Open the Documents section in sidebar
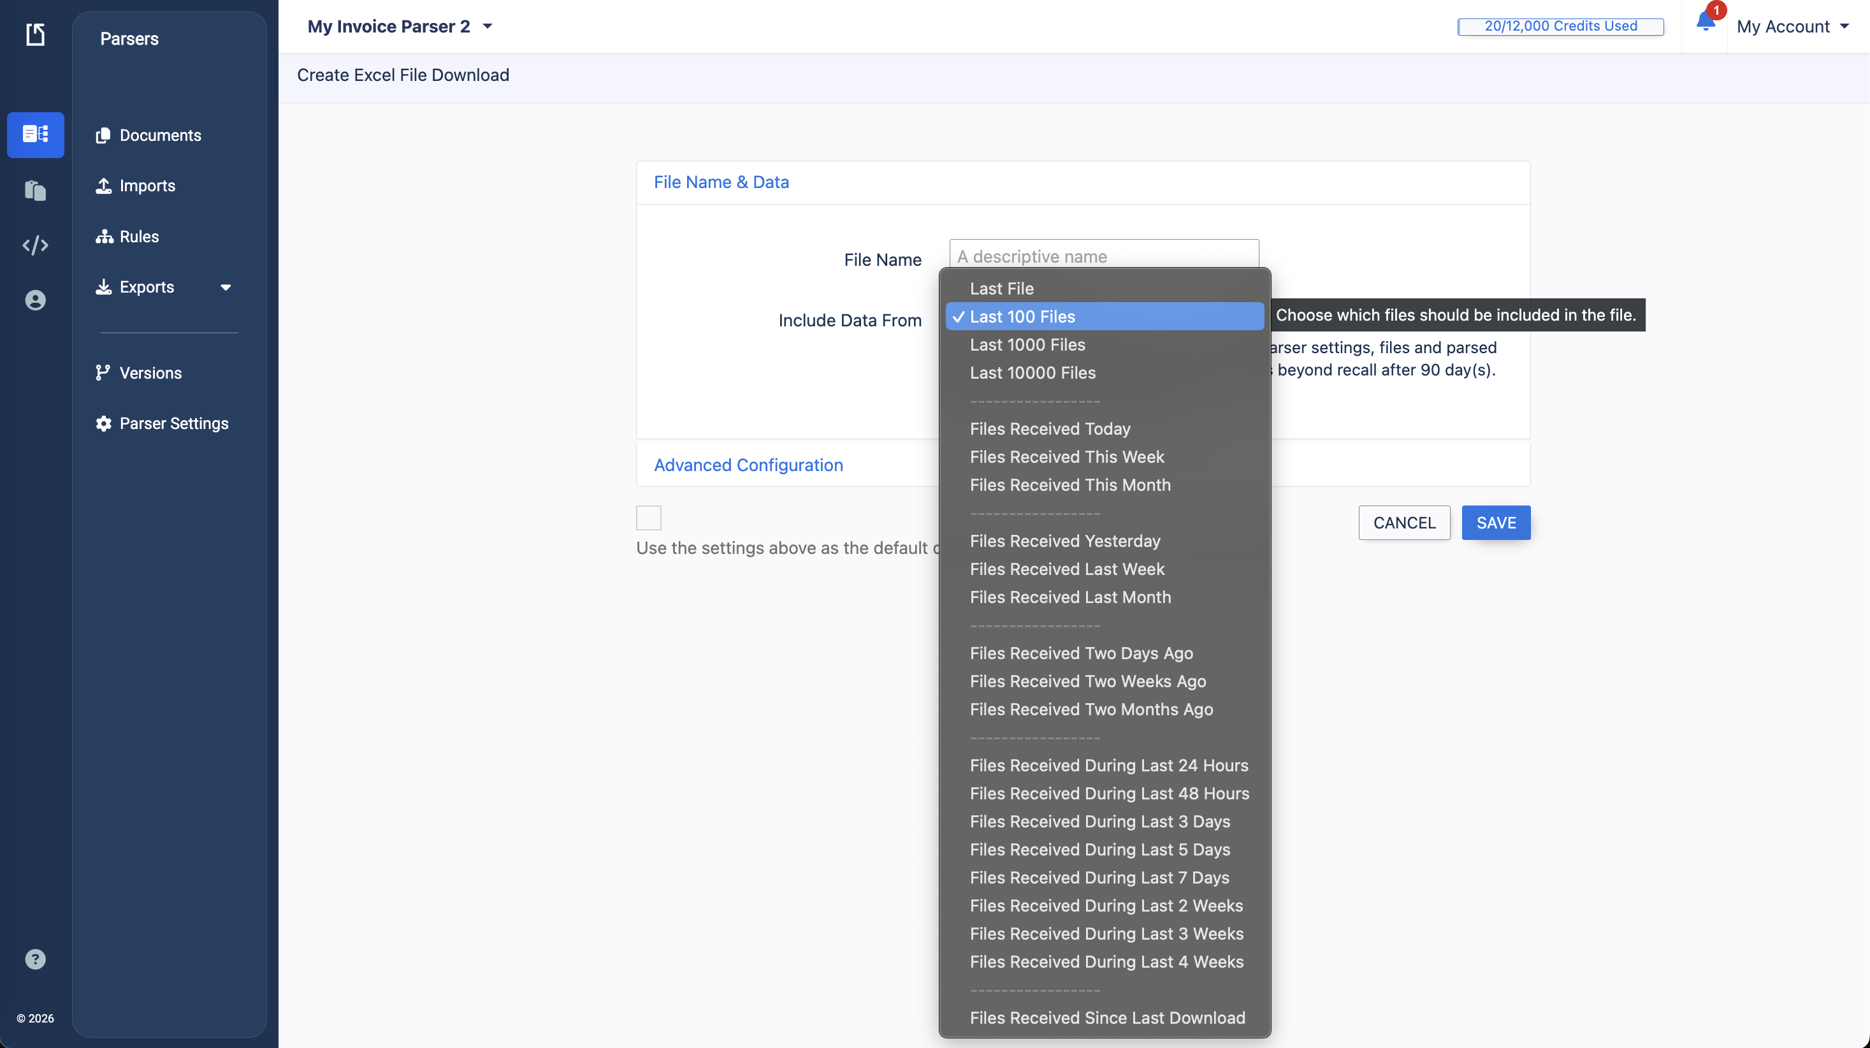This screenshot has width=1870, height=1048. tap(161, 135)
